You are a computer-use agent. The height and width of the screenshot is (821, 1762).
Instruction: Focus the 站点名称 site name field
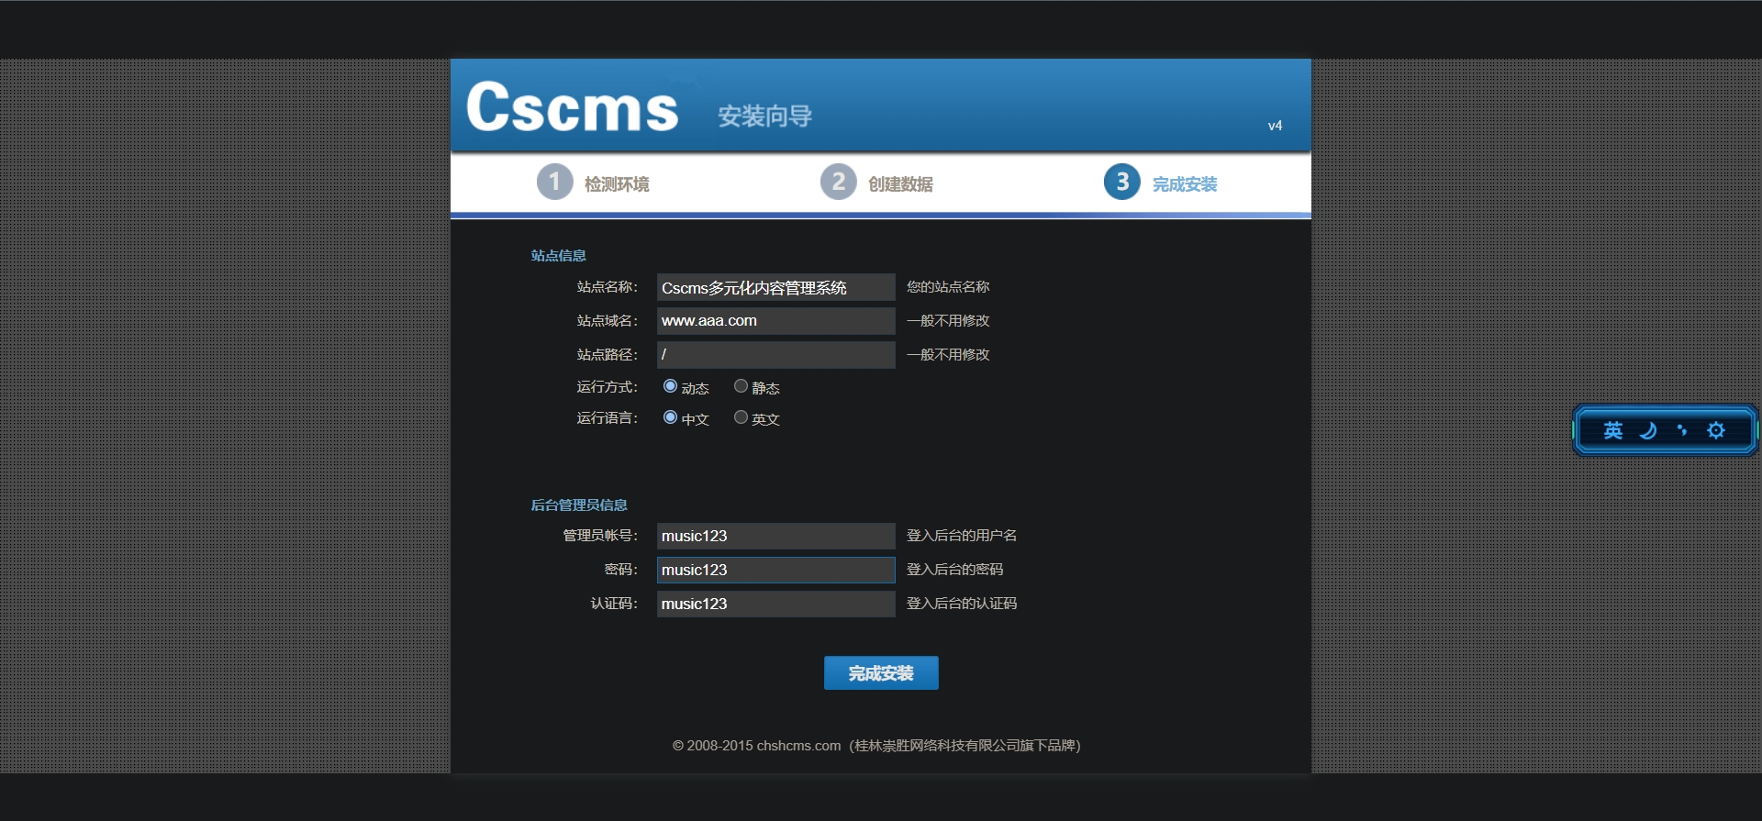click(775, 287)
